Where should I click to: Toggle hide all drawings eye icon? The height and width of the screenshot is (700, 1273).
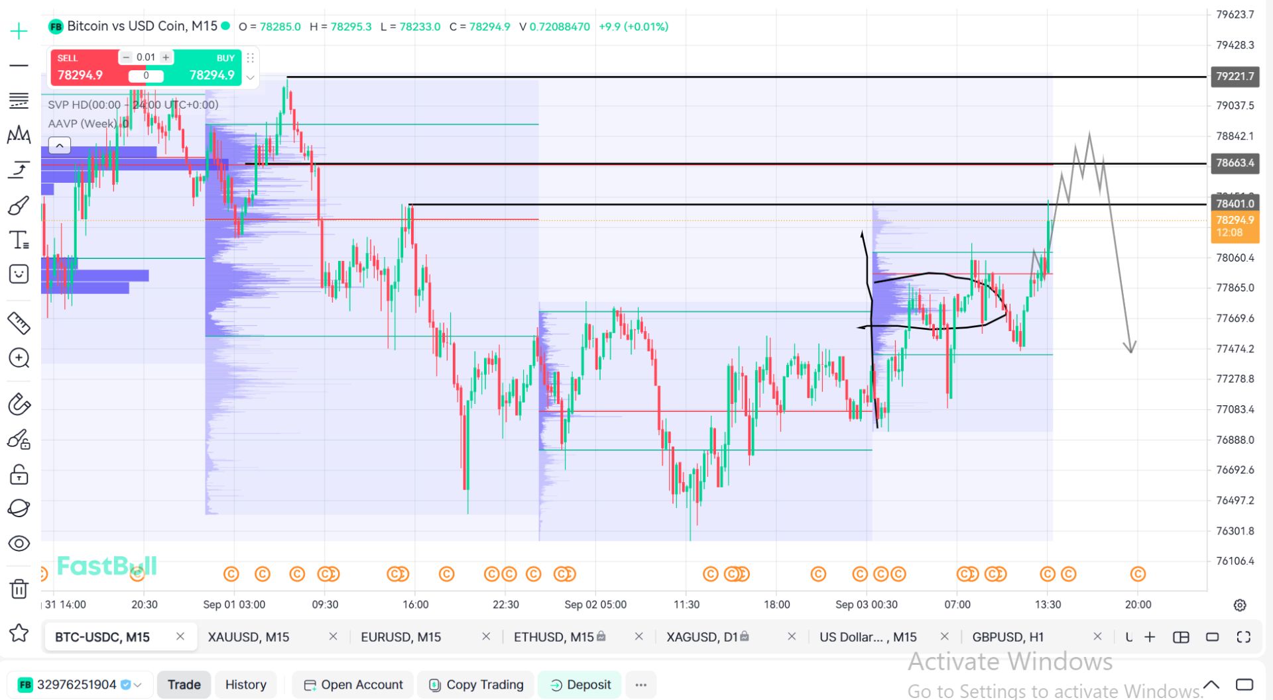[19, 544]
